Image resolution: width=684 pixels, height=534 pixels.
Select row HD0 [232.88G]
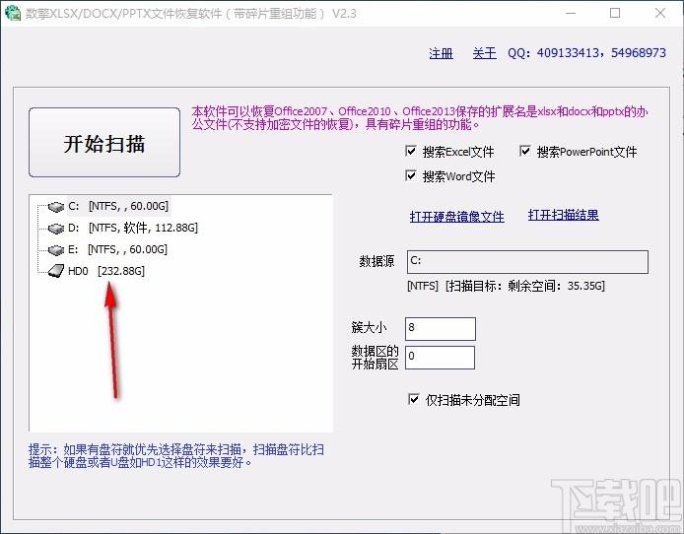pyautogui.click(x=106, y=271)
